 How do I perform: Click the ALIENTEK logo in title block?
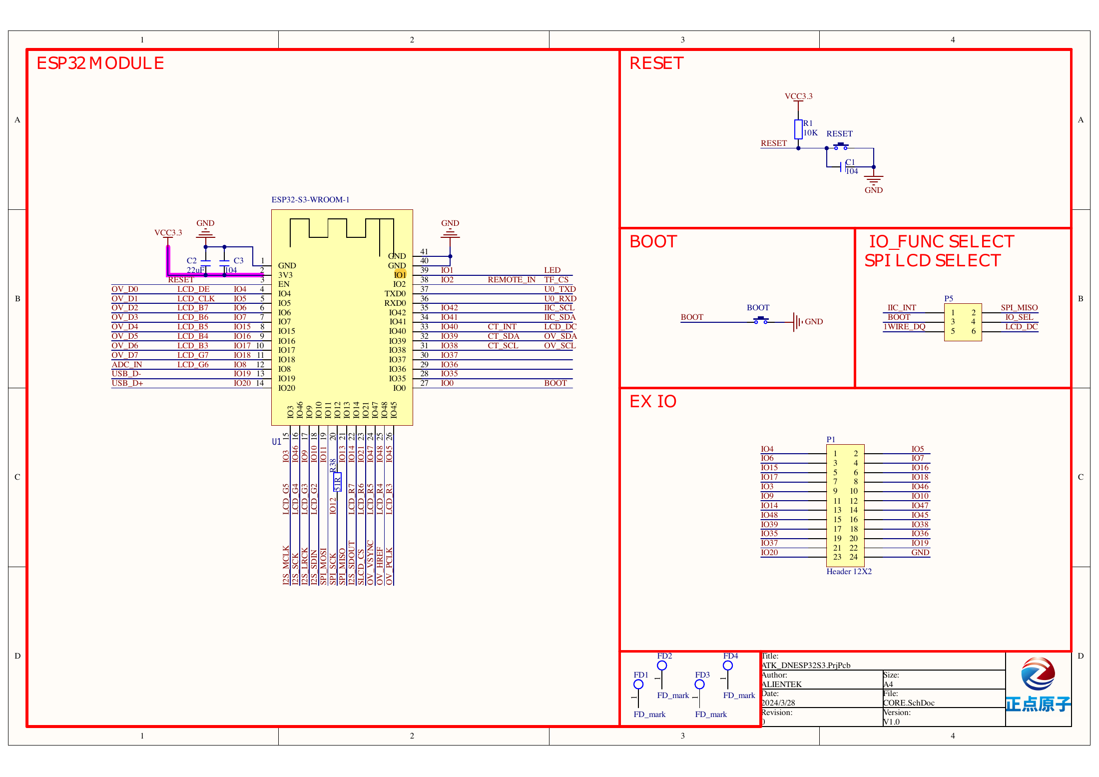point(1038,684)
